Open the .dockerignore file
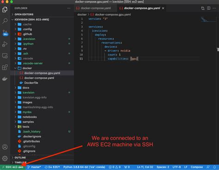This screenshot has width=219, height=170. (x=42, y=136)
